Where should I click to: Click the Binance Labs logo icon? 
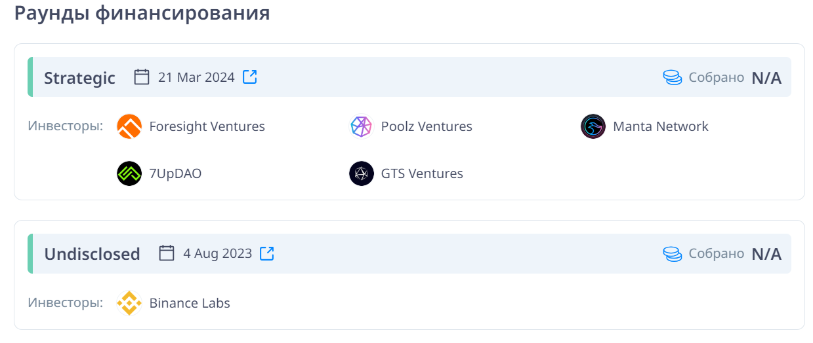pos(129,303)
